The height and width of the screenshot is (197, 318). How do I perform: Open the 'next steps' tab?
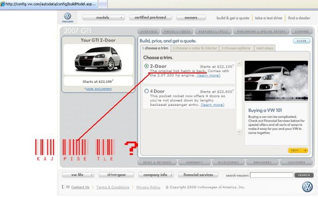point(265,48)
